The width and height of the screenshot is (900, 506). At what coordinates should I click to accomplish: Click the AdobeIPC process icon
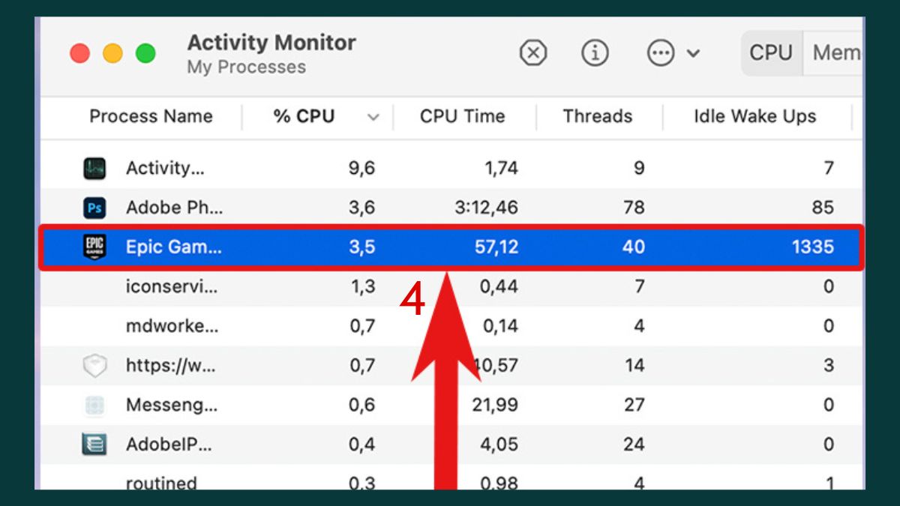(x=94, y=445)
